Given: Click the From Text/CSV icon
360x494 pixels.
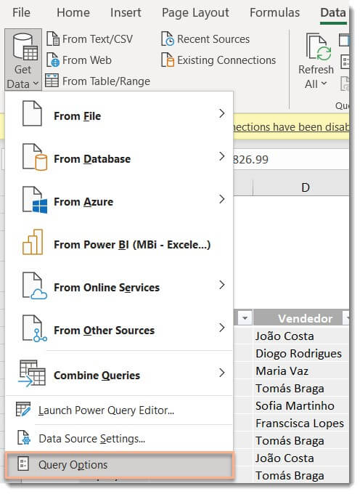Looking at the screenshot, I should 53,39.
